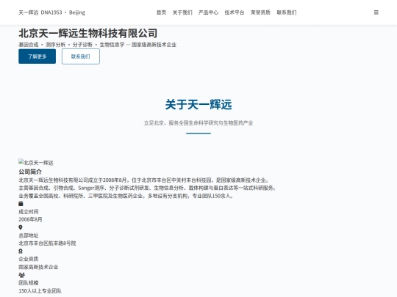
Task: Click the outlined 联系我们 button
Action: pyautogui.click(x=81, y=56)
